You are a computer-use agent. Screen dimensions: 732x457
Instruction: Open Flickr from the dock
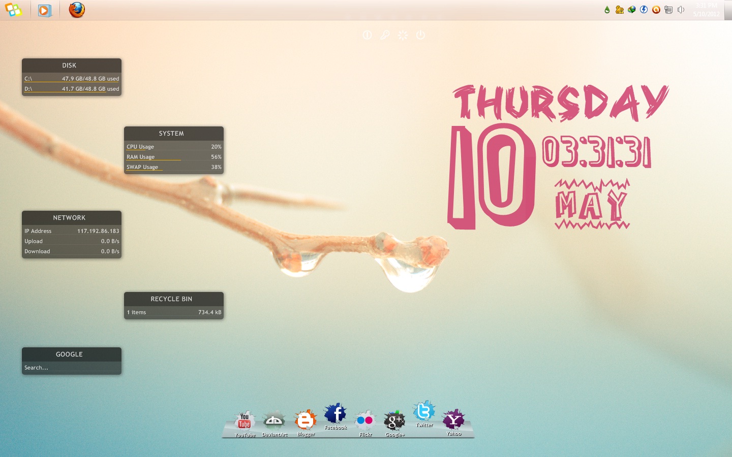click(365, 423)
